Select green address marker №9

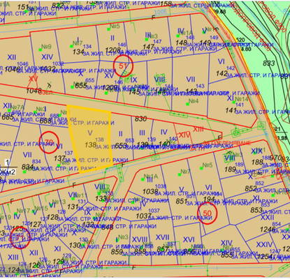[x=45, y=47]
